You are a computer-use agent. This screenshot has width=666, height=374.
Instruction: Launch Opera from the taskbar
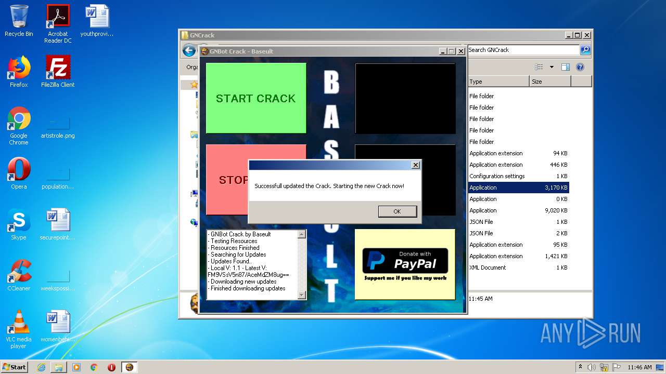[x=111, y=367]
